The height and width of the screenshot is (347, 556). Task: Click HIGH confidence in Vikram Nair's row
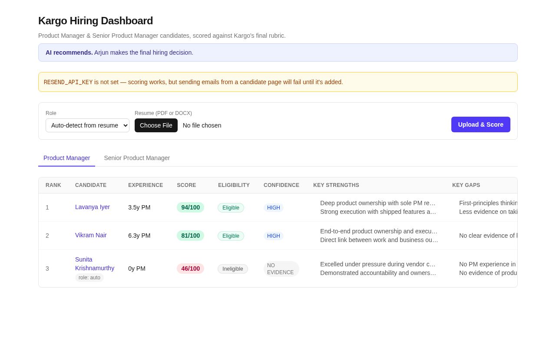(274, 236)
